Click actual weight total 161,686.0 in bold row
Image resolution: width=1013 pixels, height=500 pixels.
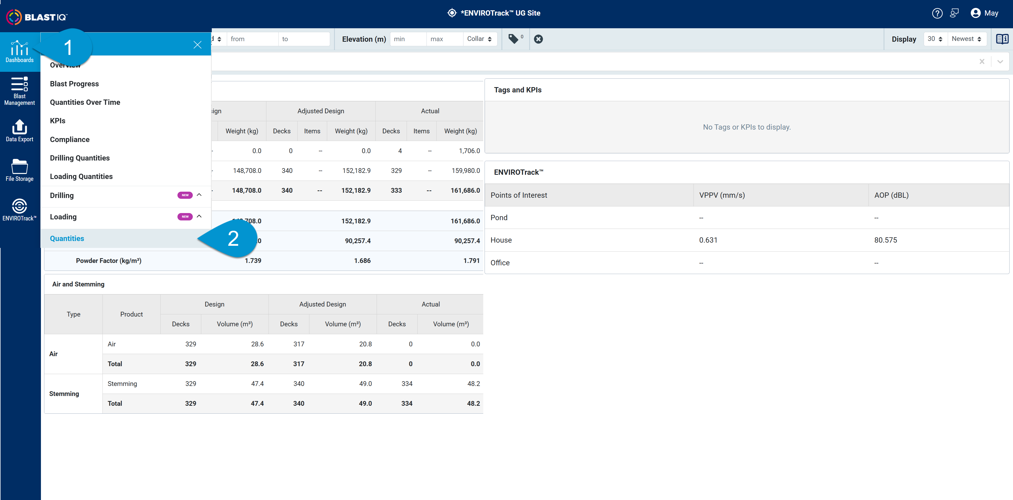pyautogui.click(x=465, y=190)
